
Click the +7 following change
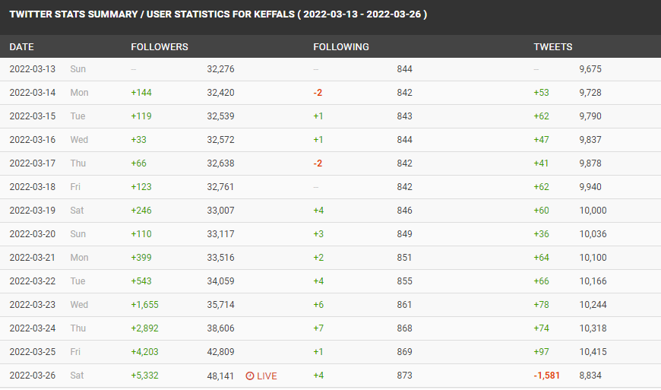click(318, 328)
